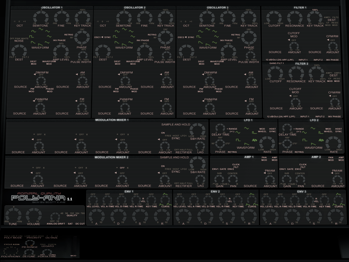Click WAVEFORM MOD in Oscillator 1
Screen dimensions: 349x262
pos(49,63)
